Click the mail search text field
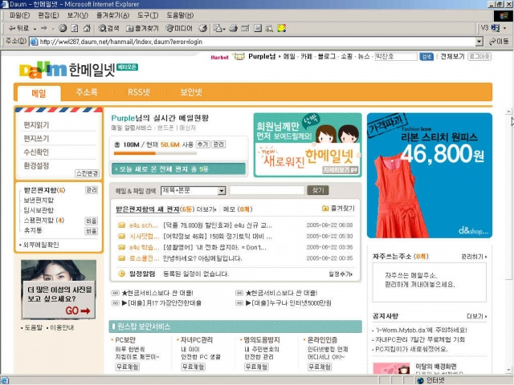This screenshot has height=385, width=514. pyautogui.click(x=267, y=190)
